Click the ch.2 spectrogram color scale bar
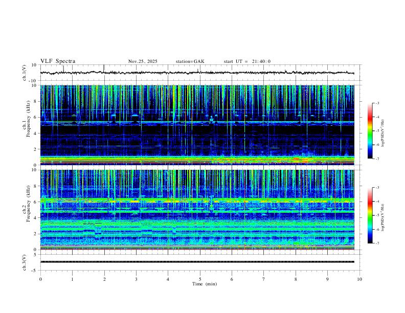This screenshot has width=405, height=313. tap(370, 215)
